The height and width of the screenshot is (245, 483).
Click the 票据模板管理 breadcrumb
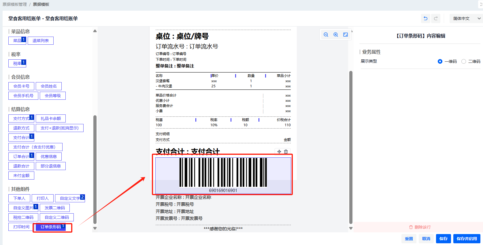tap(15, 4)
